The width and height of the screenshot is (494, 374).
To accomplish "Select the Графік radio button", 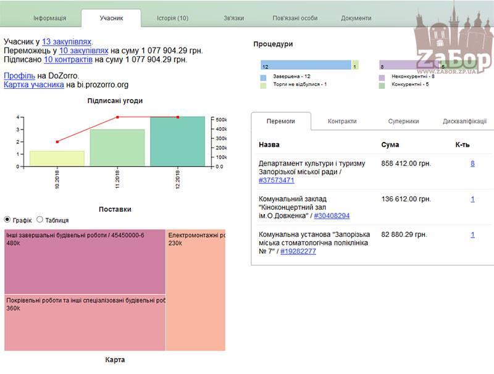I will 7,219.
